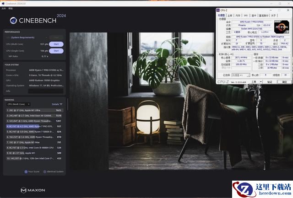This screenshot has height=198, width=293.
Task: Open the 帮助 menu in Cinebench
Action: pos(11,9)
